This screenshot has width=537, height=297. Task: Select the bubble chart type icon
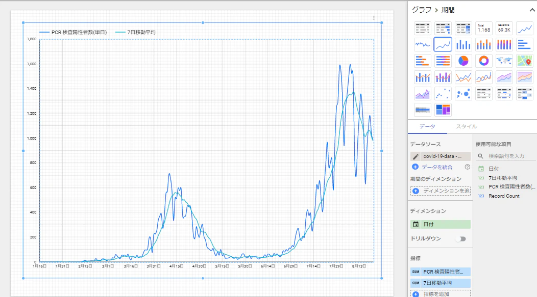463,93
